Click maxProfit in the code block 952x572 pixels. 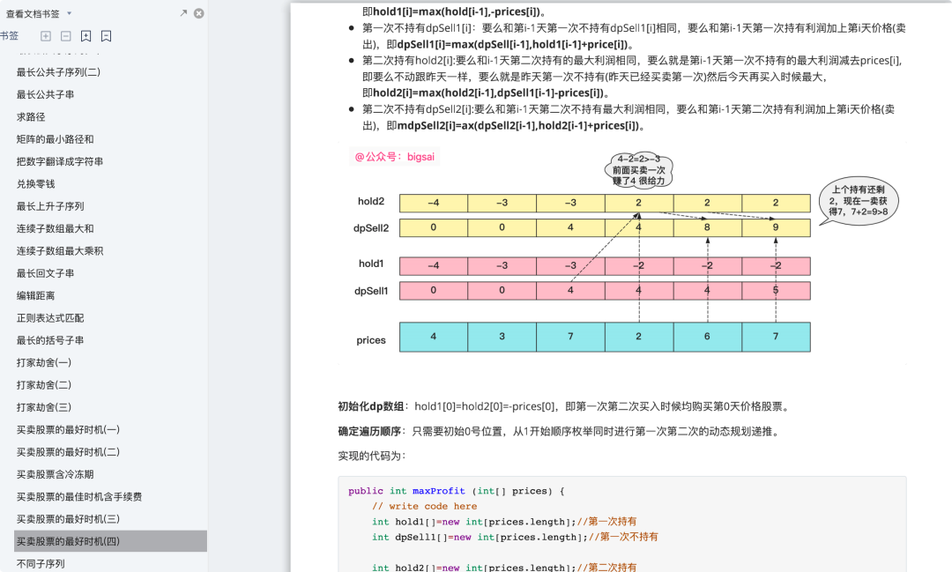point(439,491)
